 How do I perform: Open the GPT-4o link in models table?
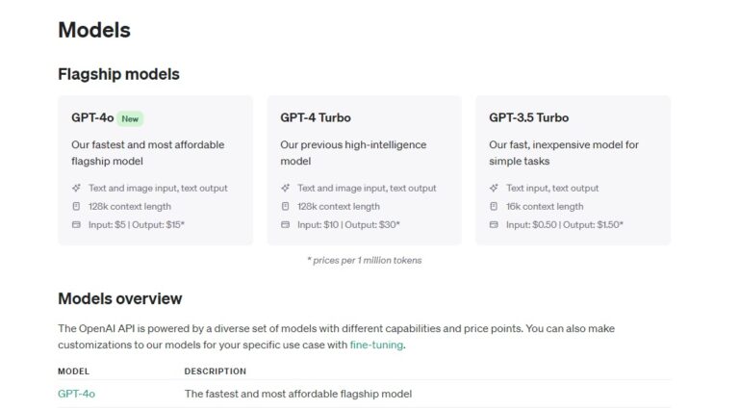[x=76, y=394]
